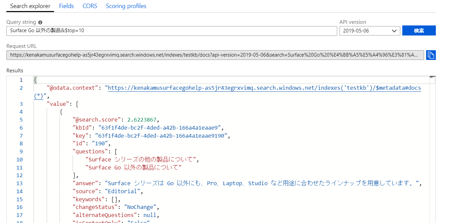Follow the @odata.context metadata URL link
Image resolution: width=460 pixels, height=223 pixels.
264,88
